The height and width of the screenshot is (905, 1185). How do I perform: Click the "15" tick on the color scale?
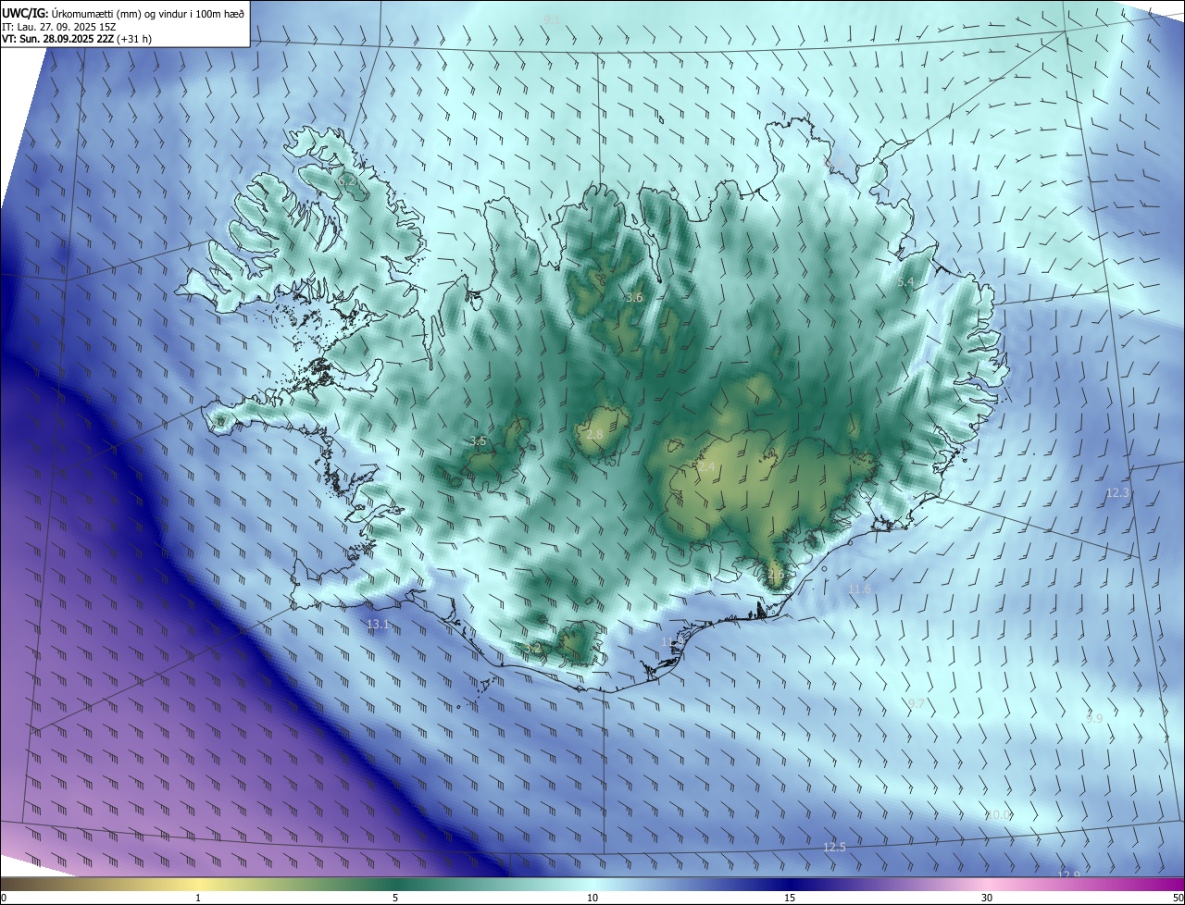[x=790, y=898]
